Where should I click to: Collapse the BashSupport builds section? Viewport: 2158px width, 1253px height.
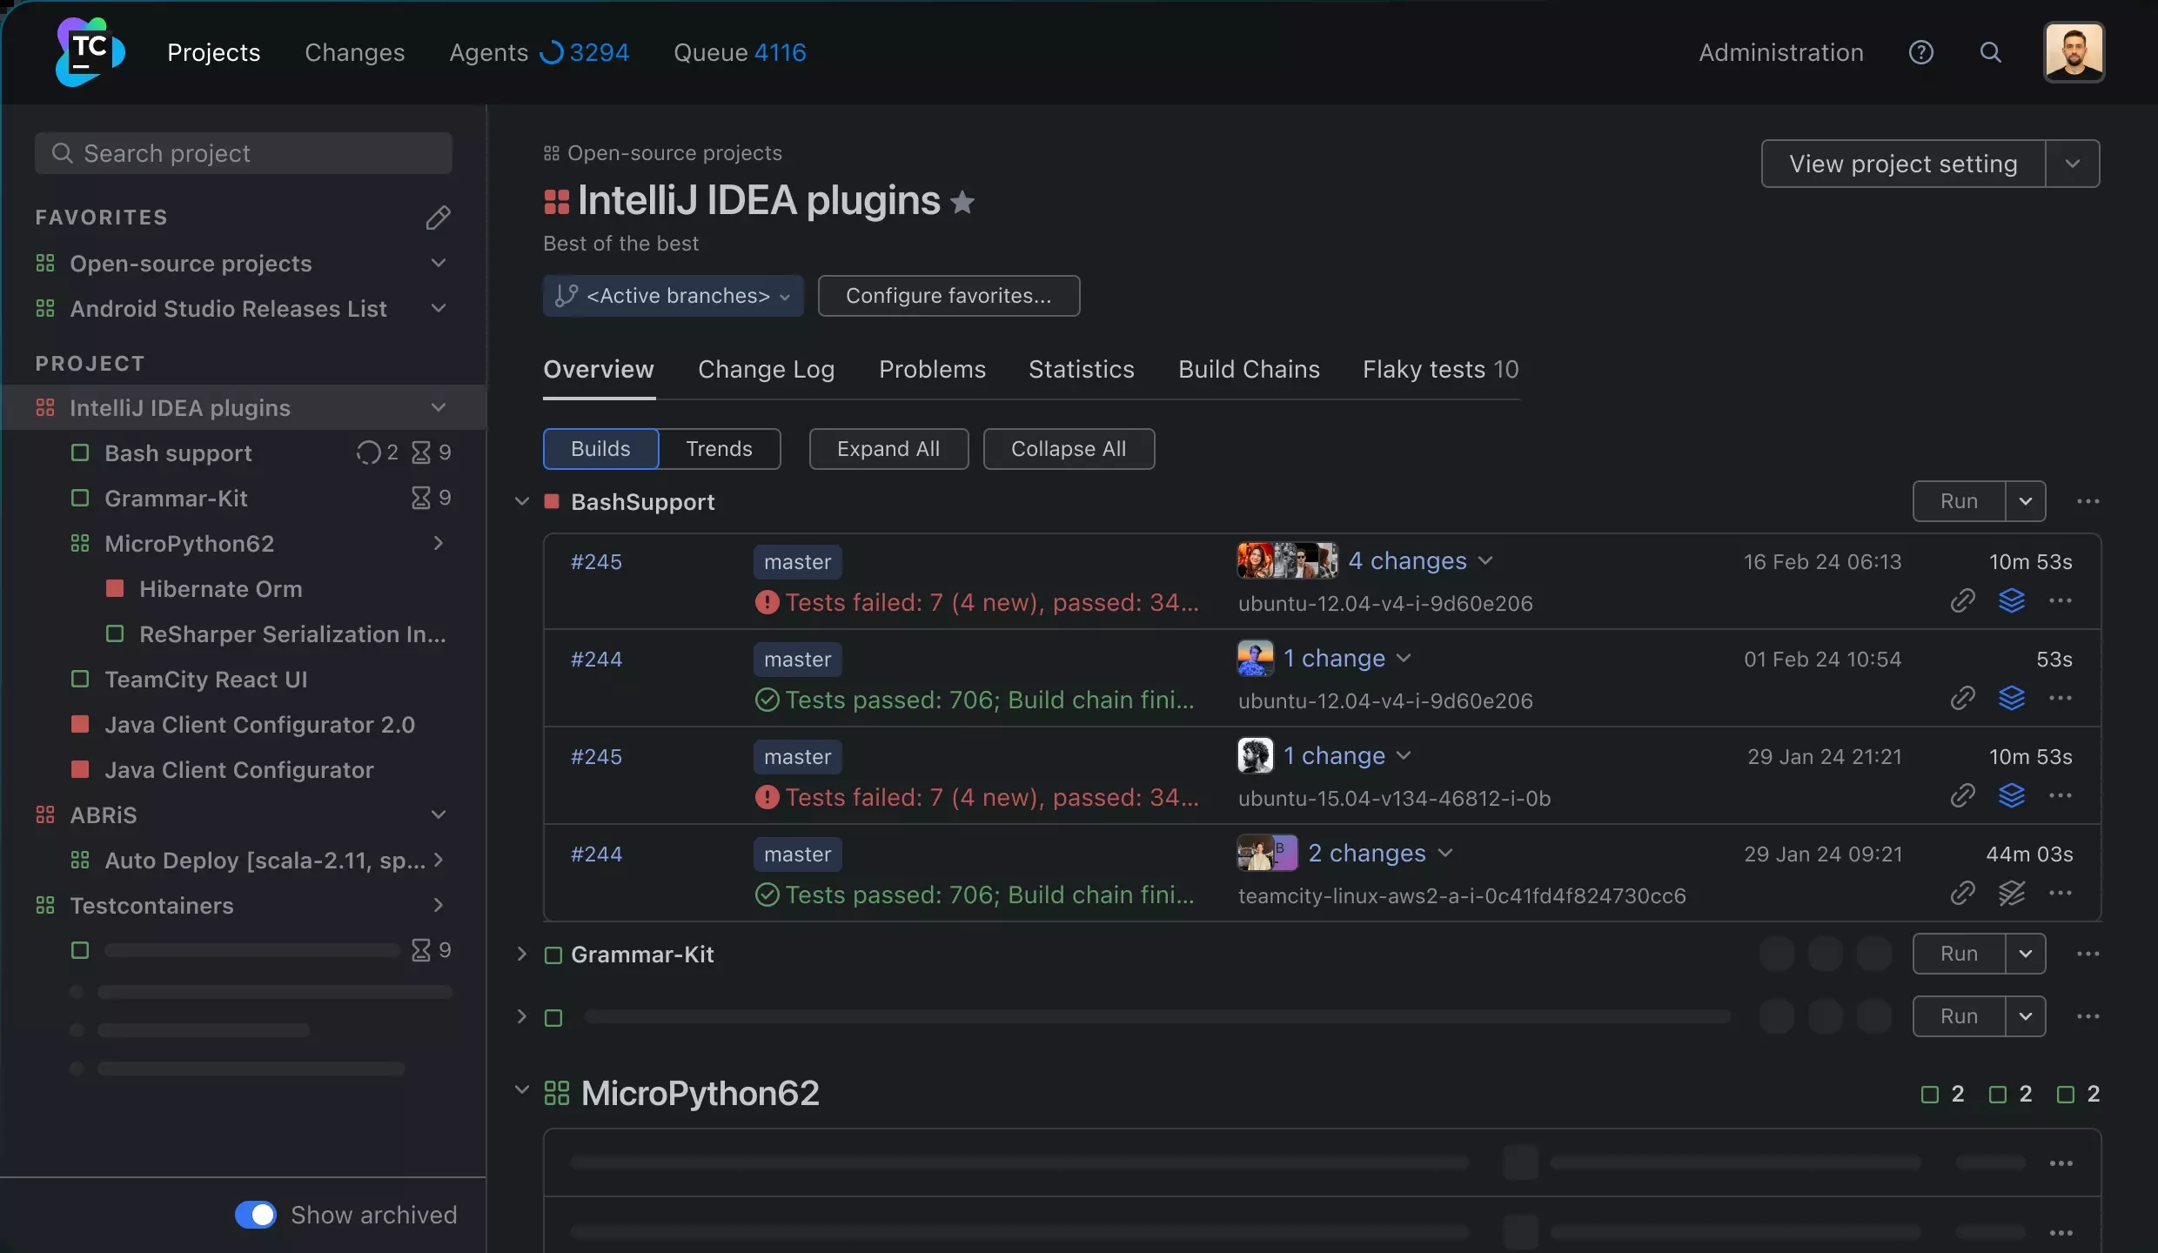[x=521, y=502]
